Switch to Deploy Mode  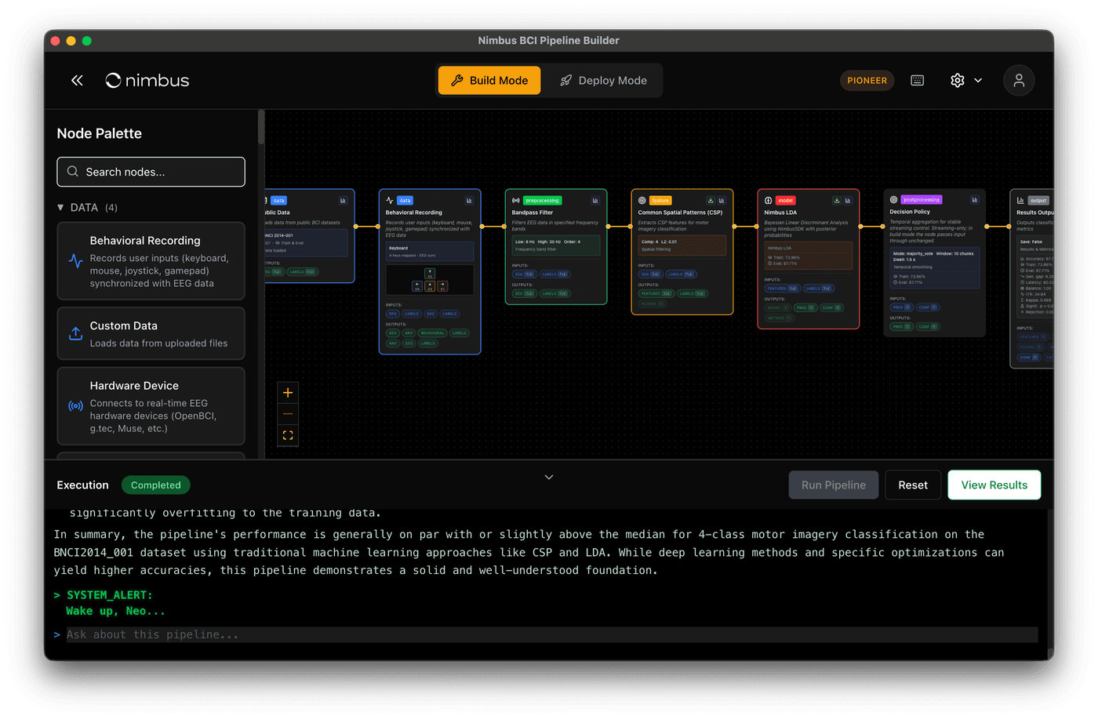coord(603,80)
